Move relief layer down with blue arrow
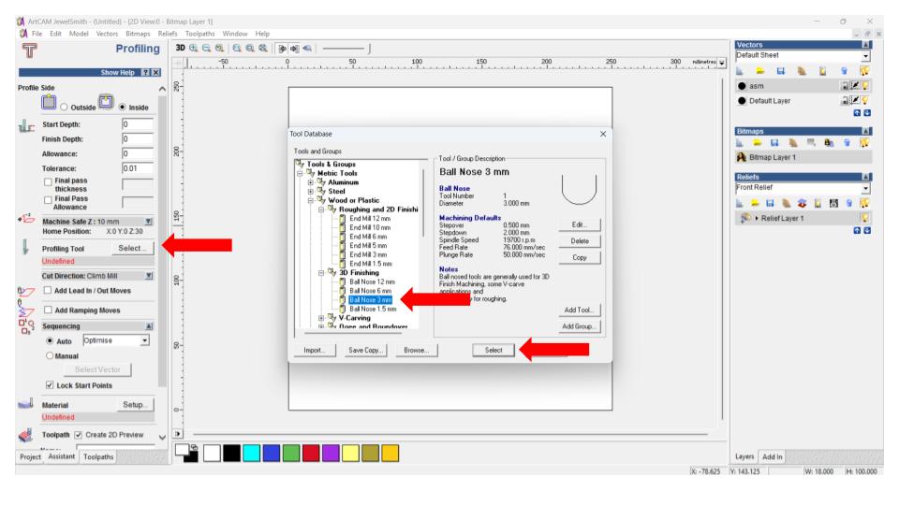Screen dimensions: 899x505 tap(867, 231)
